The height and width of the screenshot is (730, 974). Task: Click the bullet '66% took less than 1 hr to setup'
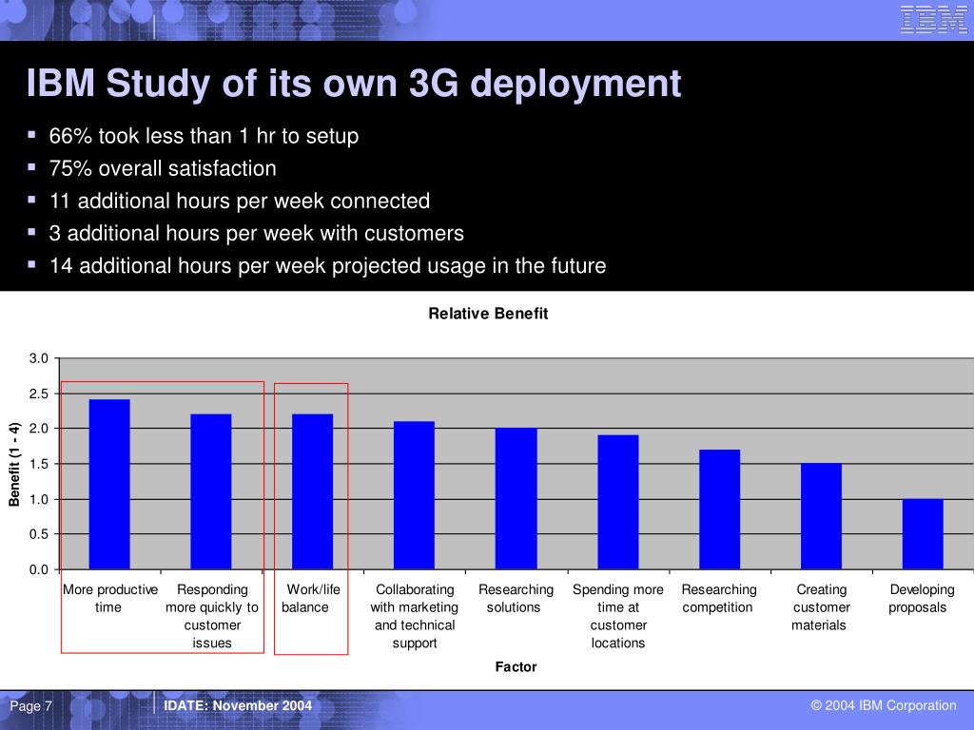[204, 136]
